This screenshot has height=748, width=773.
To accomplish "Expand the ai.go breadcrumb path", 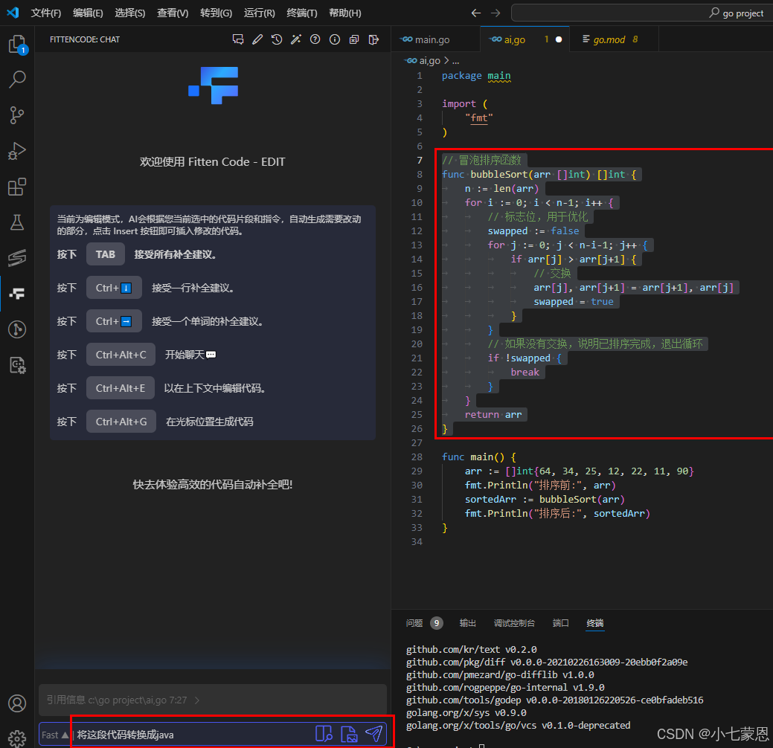I will tap(432, 61).
